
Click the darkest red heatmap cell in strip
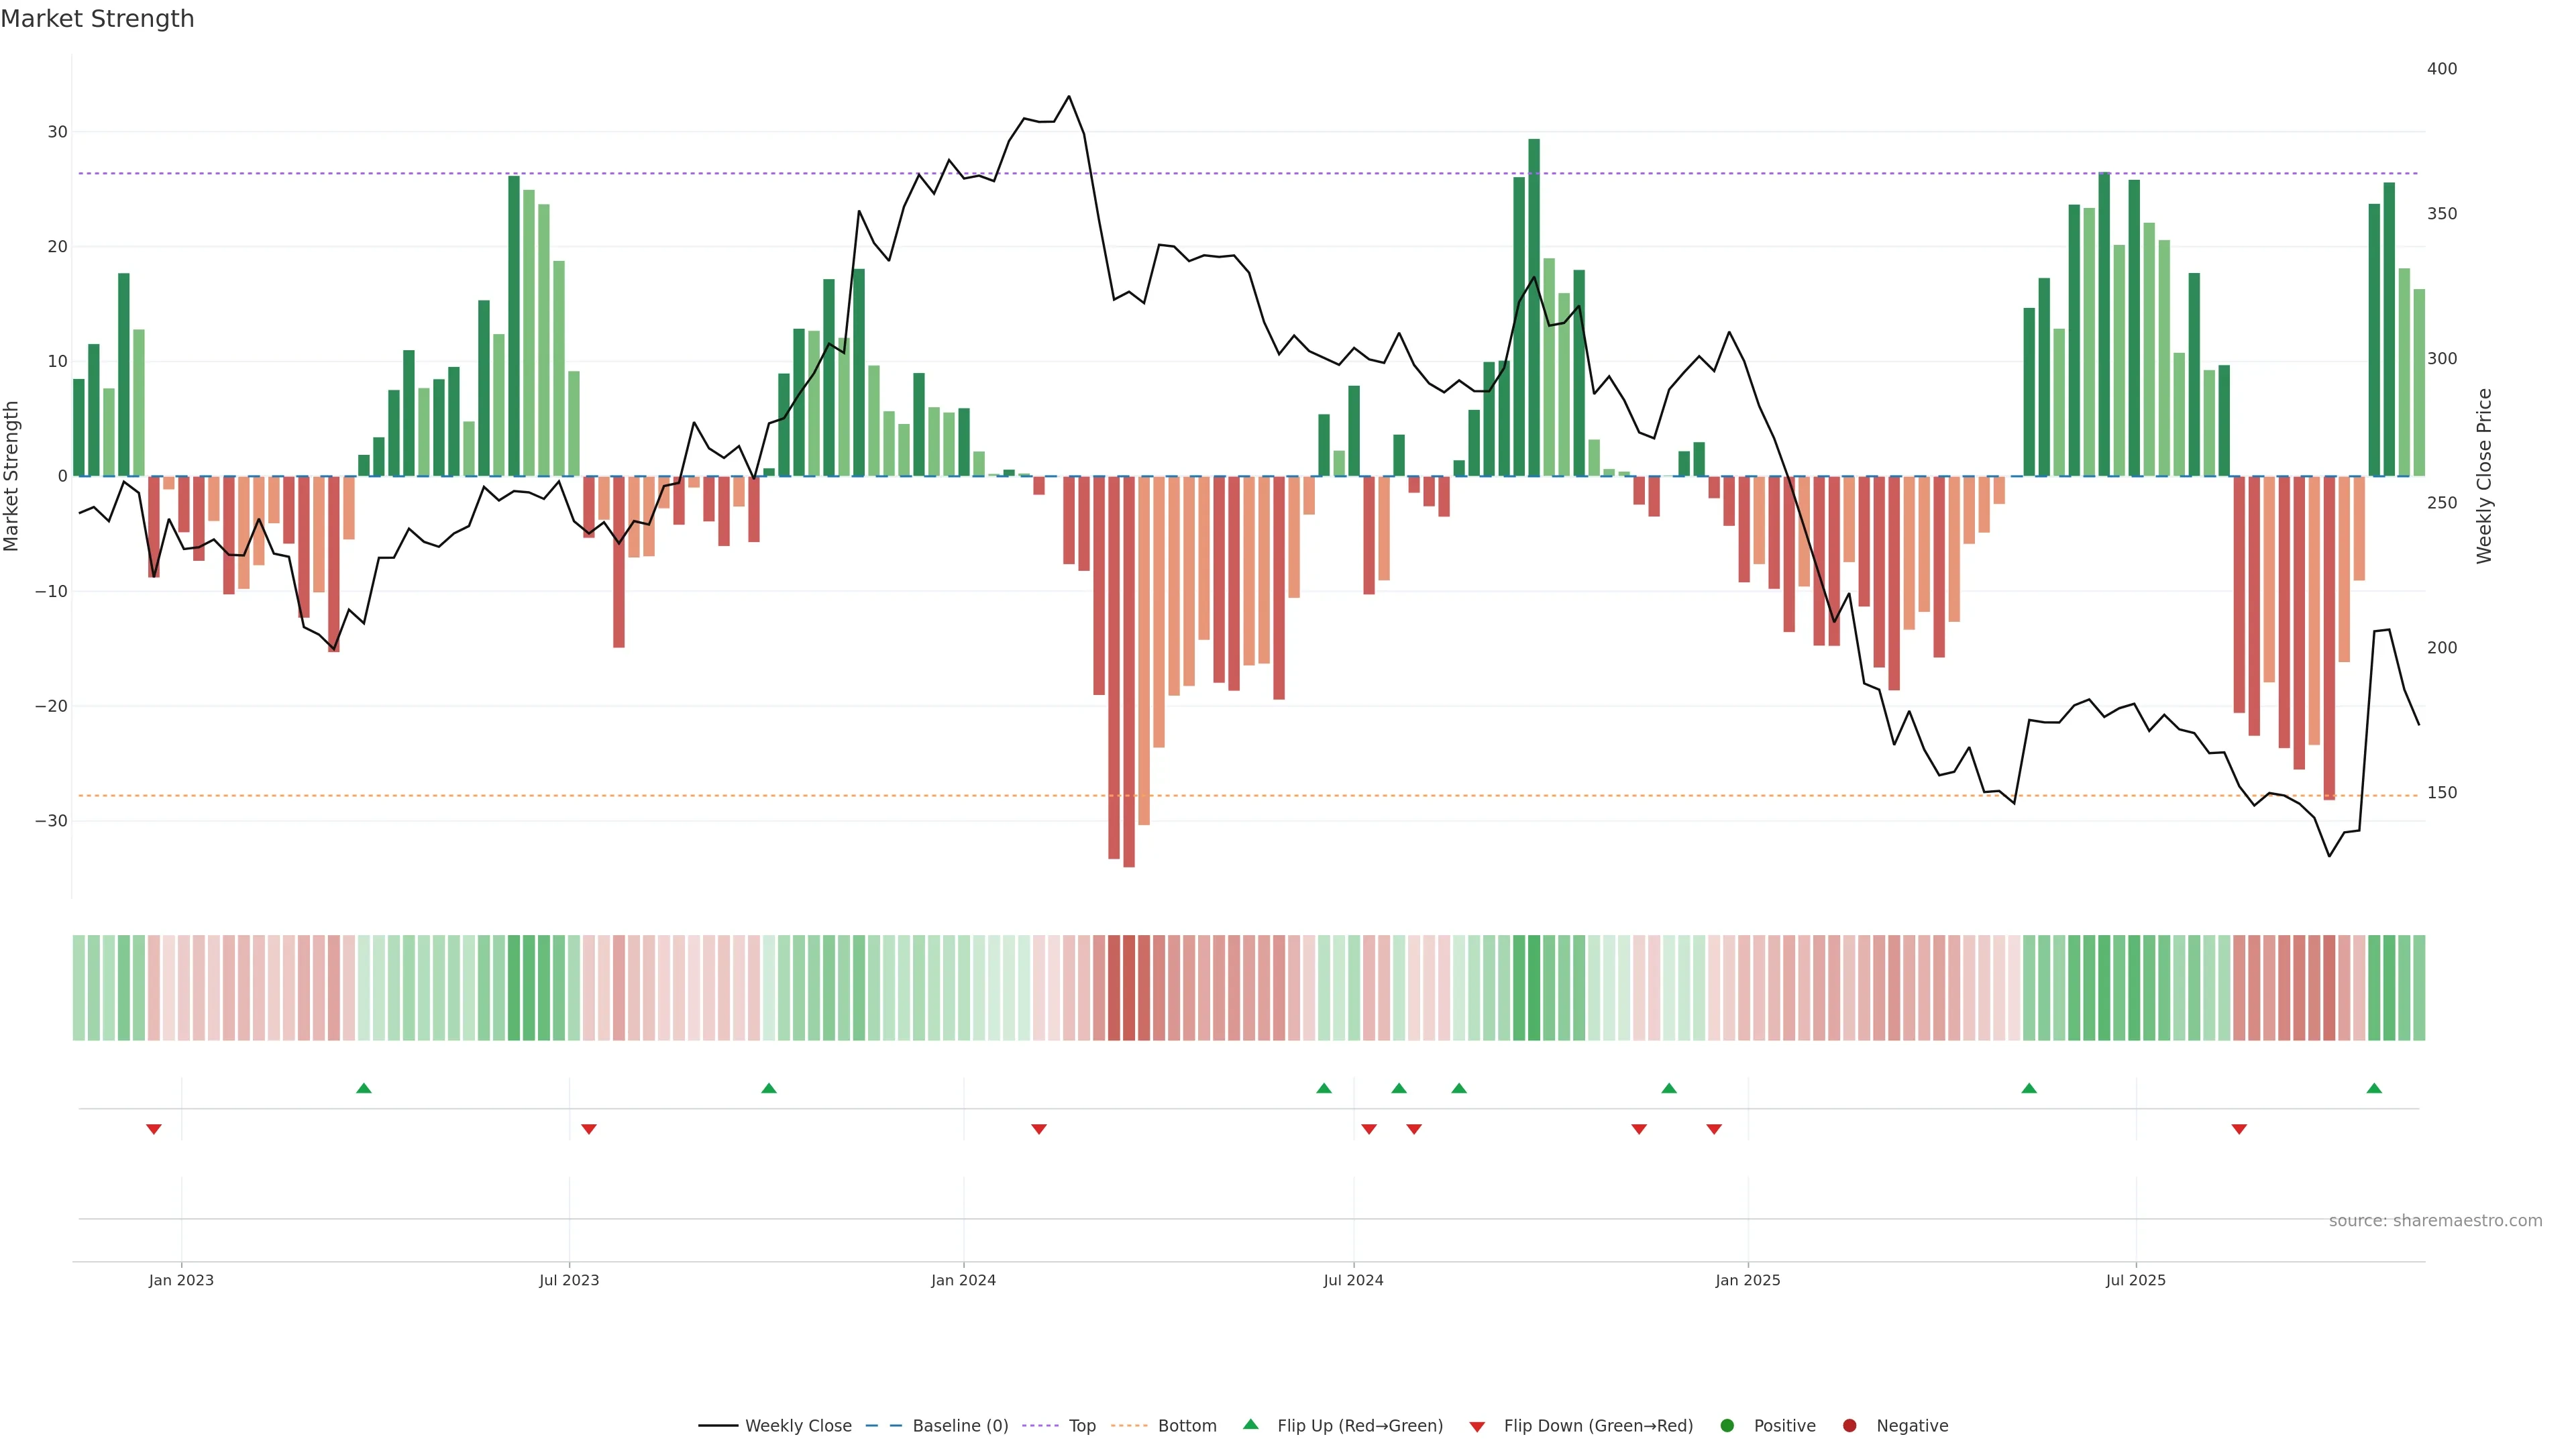point(1129,988)
